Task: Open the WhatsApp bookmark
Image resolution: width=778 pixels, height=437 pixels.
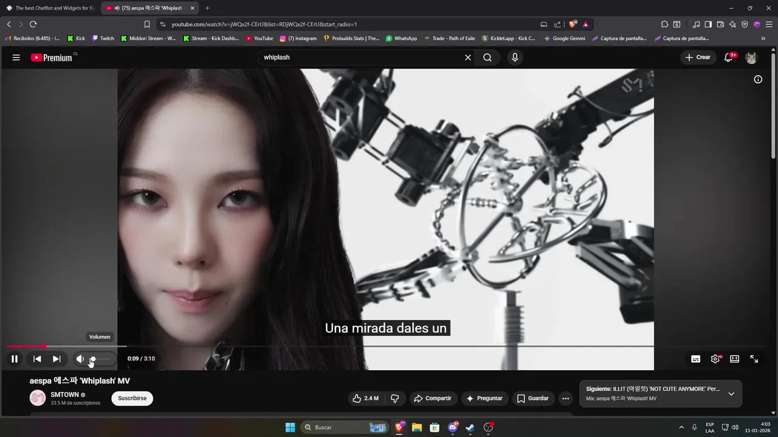Action: (x=401, y=38)
